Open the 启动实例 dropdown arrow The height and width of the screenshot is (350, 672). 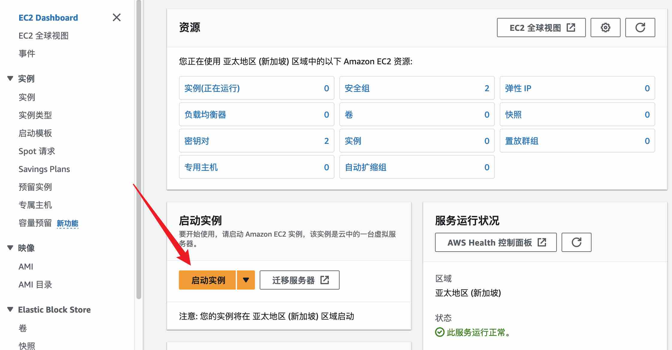tap(246, 280)
